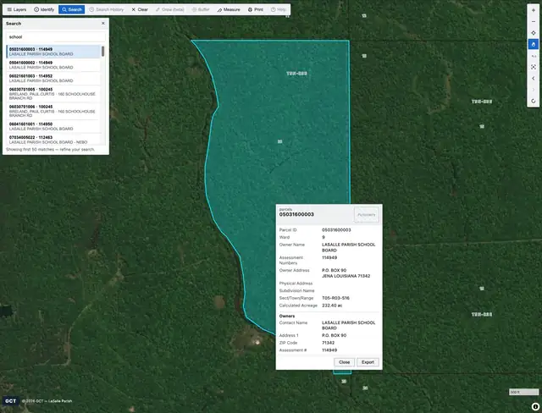
Task: Select the Measure tool
Action: click(x=229, y=9)
